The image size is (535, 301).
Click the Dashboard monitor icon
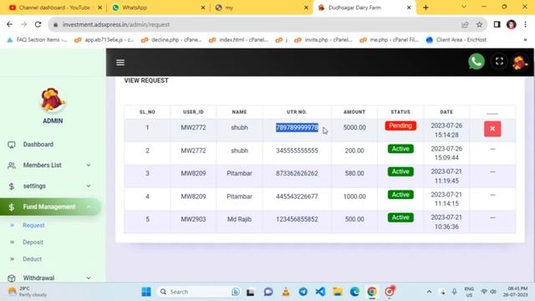click(x=11, y=145)
